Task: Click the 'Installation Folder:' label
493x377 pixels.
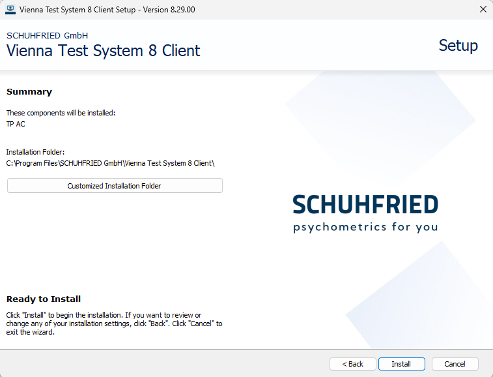Action: coord(35,152)
